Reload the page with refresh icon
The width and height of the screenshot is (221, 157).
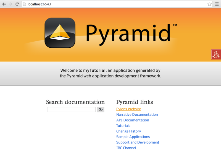pos(17,4)
